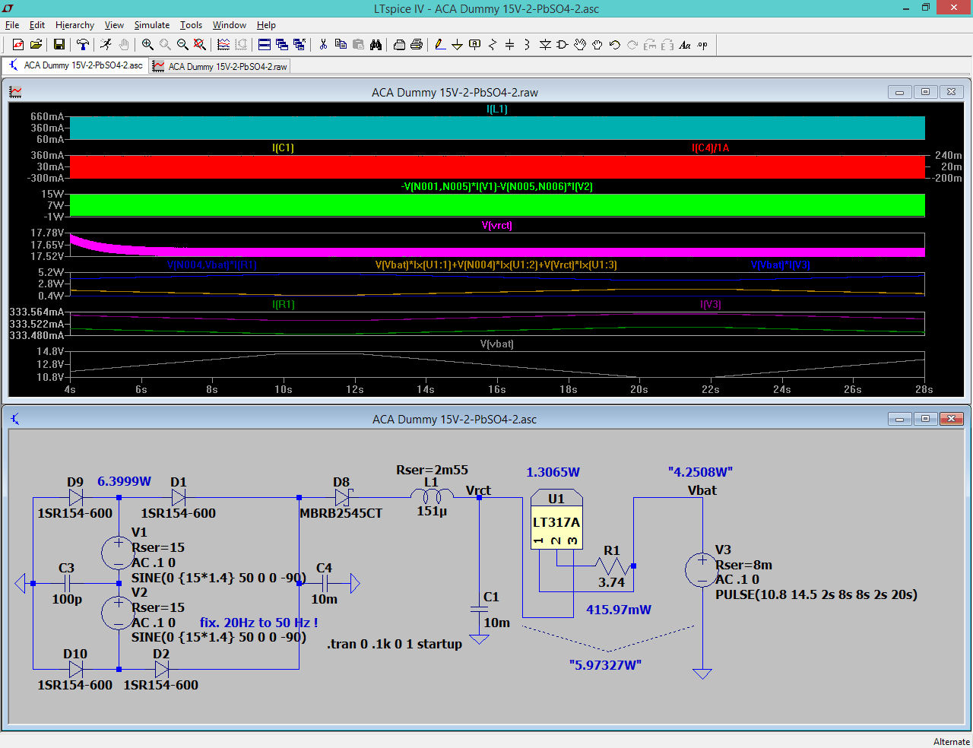Minimize the schematic .asc child window
Image resolution: width=973 pixels, height=748 pixels.
point(899,419)
